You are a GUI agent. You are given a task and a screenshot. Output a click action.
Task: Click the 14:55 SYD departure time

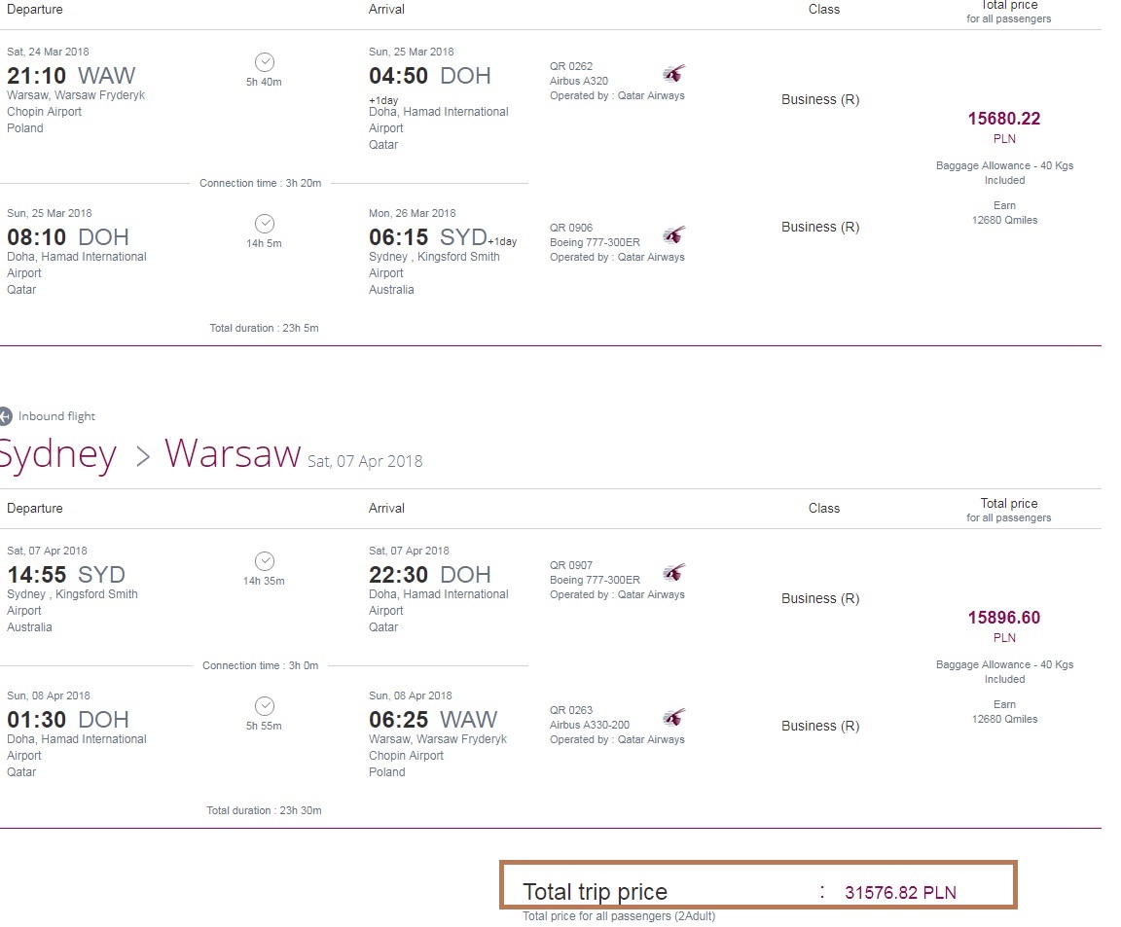point(66,575)
